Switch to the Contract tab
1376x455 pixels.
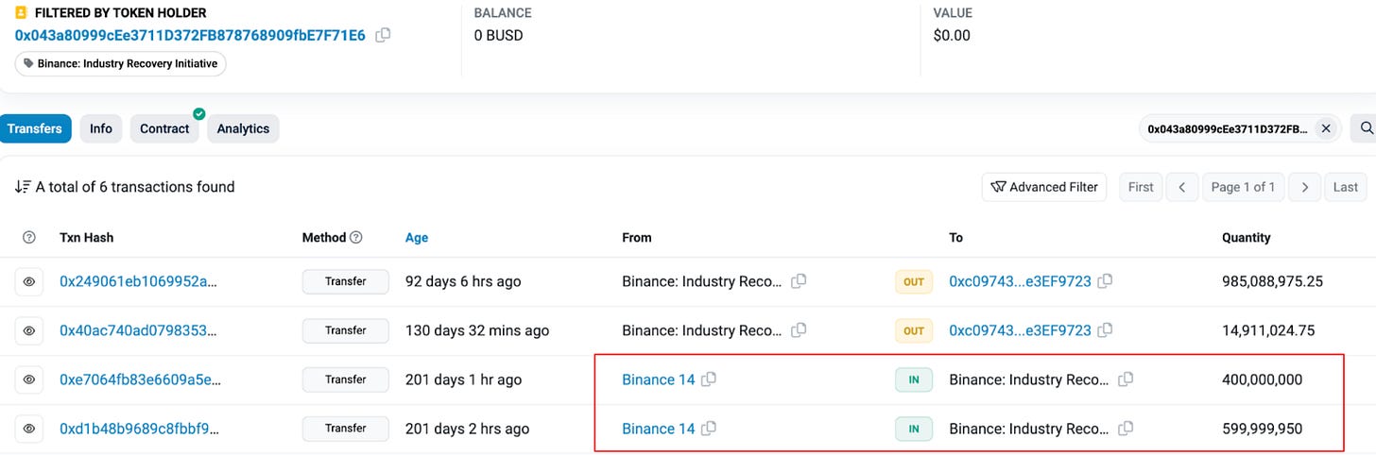164,128
